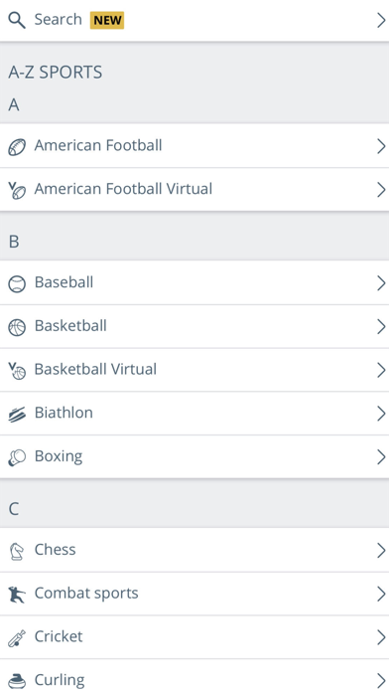Tap the Curling stone icon
389x692 pixels.
click(x=17, y=680)
